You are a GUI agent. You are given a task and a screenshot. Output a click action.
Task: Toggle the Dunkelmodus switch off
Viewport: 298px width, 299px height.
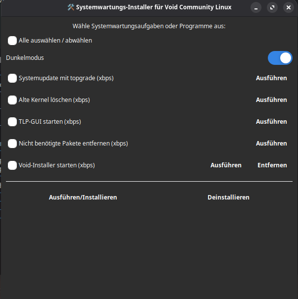[280, 58]
